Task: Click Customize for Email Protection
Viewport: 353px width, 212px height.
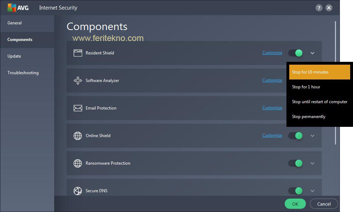Action: click(272, 108)
